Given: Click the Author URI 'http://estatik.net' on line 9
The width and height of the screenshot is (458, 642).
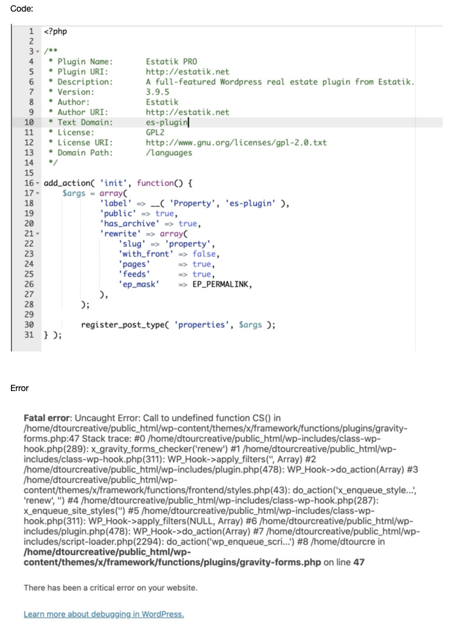Looking at the screenshot, I should coord(188,112).
